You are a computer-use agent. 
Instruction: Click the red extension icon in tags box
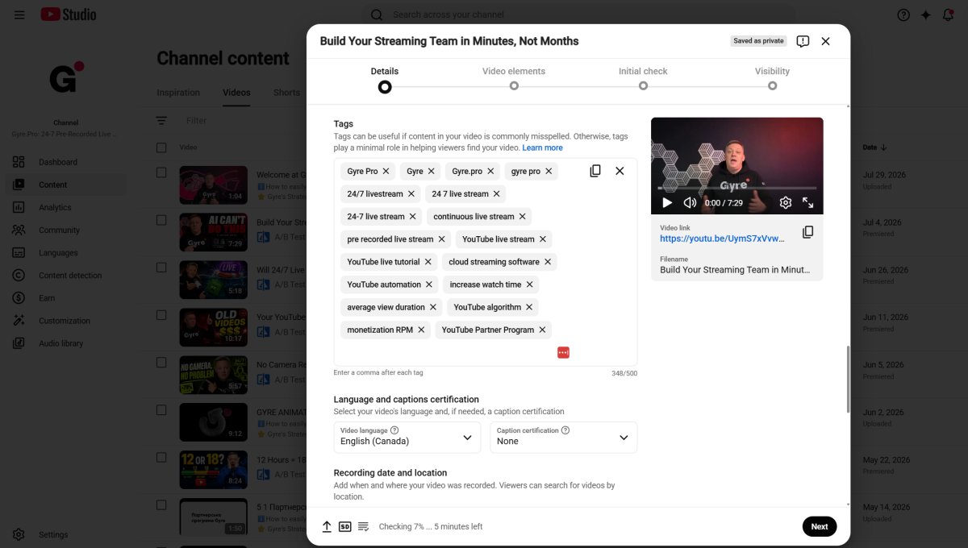(563, 352)
